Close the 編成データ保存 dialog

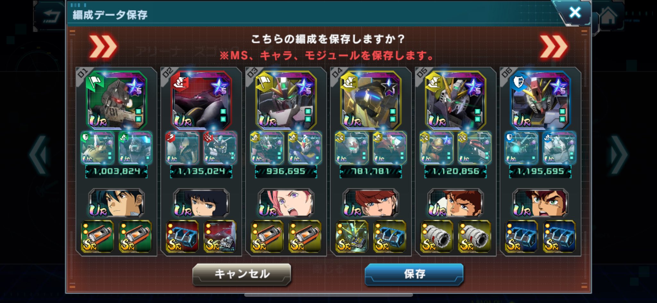click(575, 13)
